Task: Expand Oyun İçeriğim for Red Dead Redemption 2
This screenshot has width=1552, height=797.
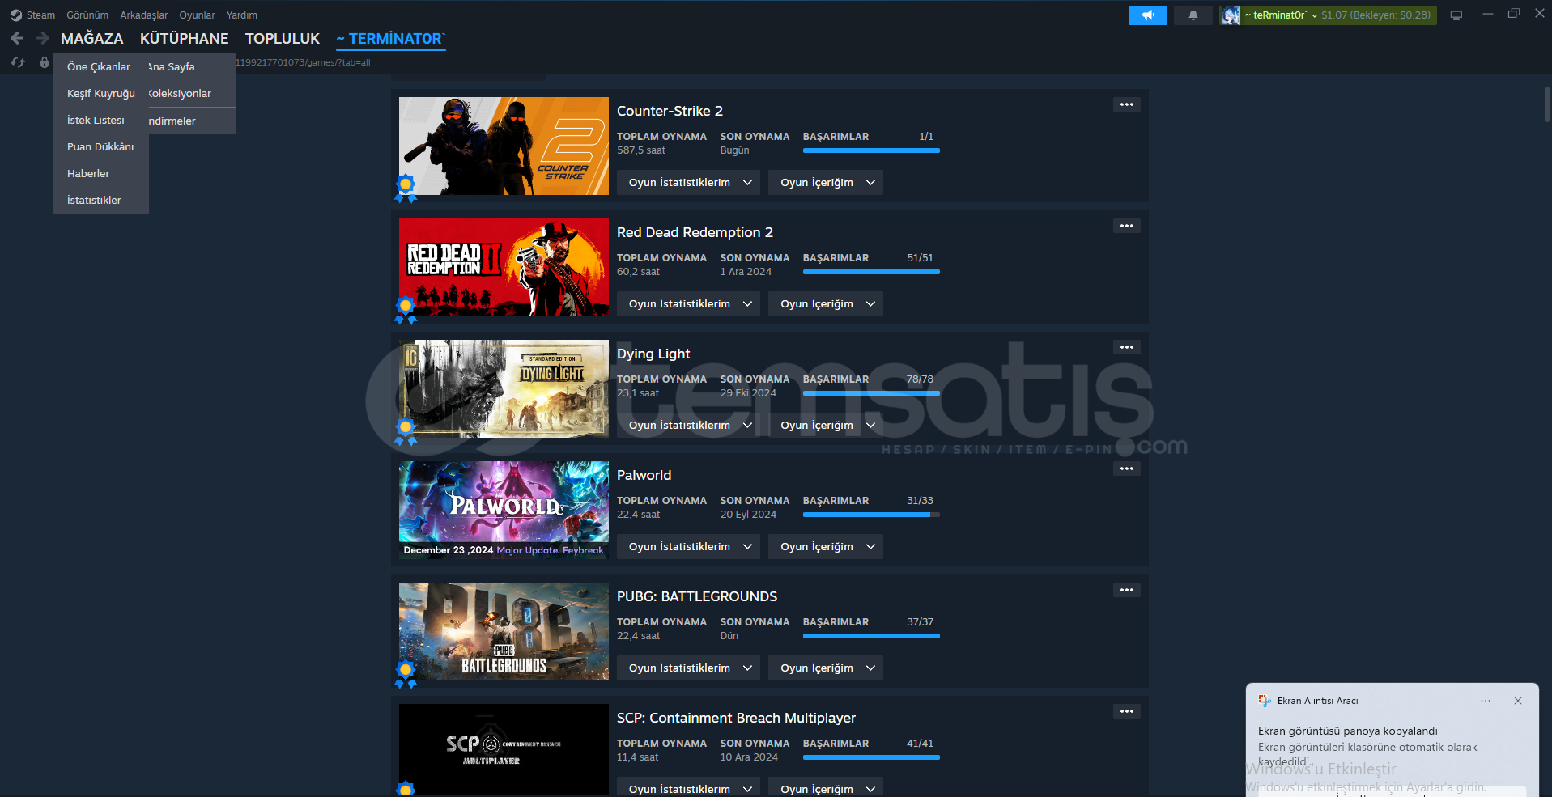Action: (826, 304)
